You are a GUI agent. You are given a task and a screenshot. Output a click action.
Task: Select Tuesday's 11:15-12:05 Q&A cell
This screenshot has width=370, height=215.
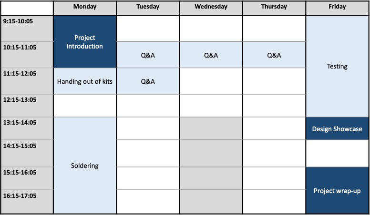tap(148, 81)
